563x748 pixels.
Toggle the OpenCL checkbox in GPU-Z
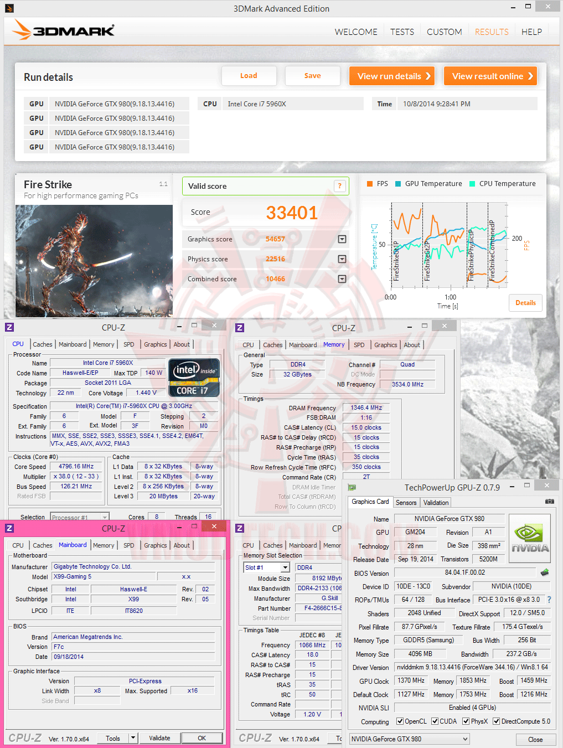pos(400,721)
